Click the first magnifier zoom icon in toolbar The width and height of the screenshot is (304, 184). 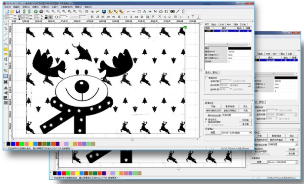click(47, 12)
